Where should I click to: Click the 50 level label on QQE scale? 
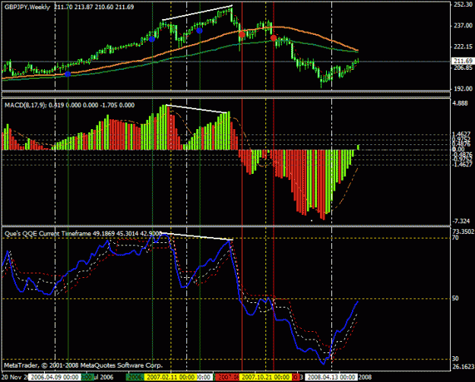(x=455, y=298)
